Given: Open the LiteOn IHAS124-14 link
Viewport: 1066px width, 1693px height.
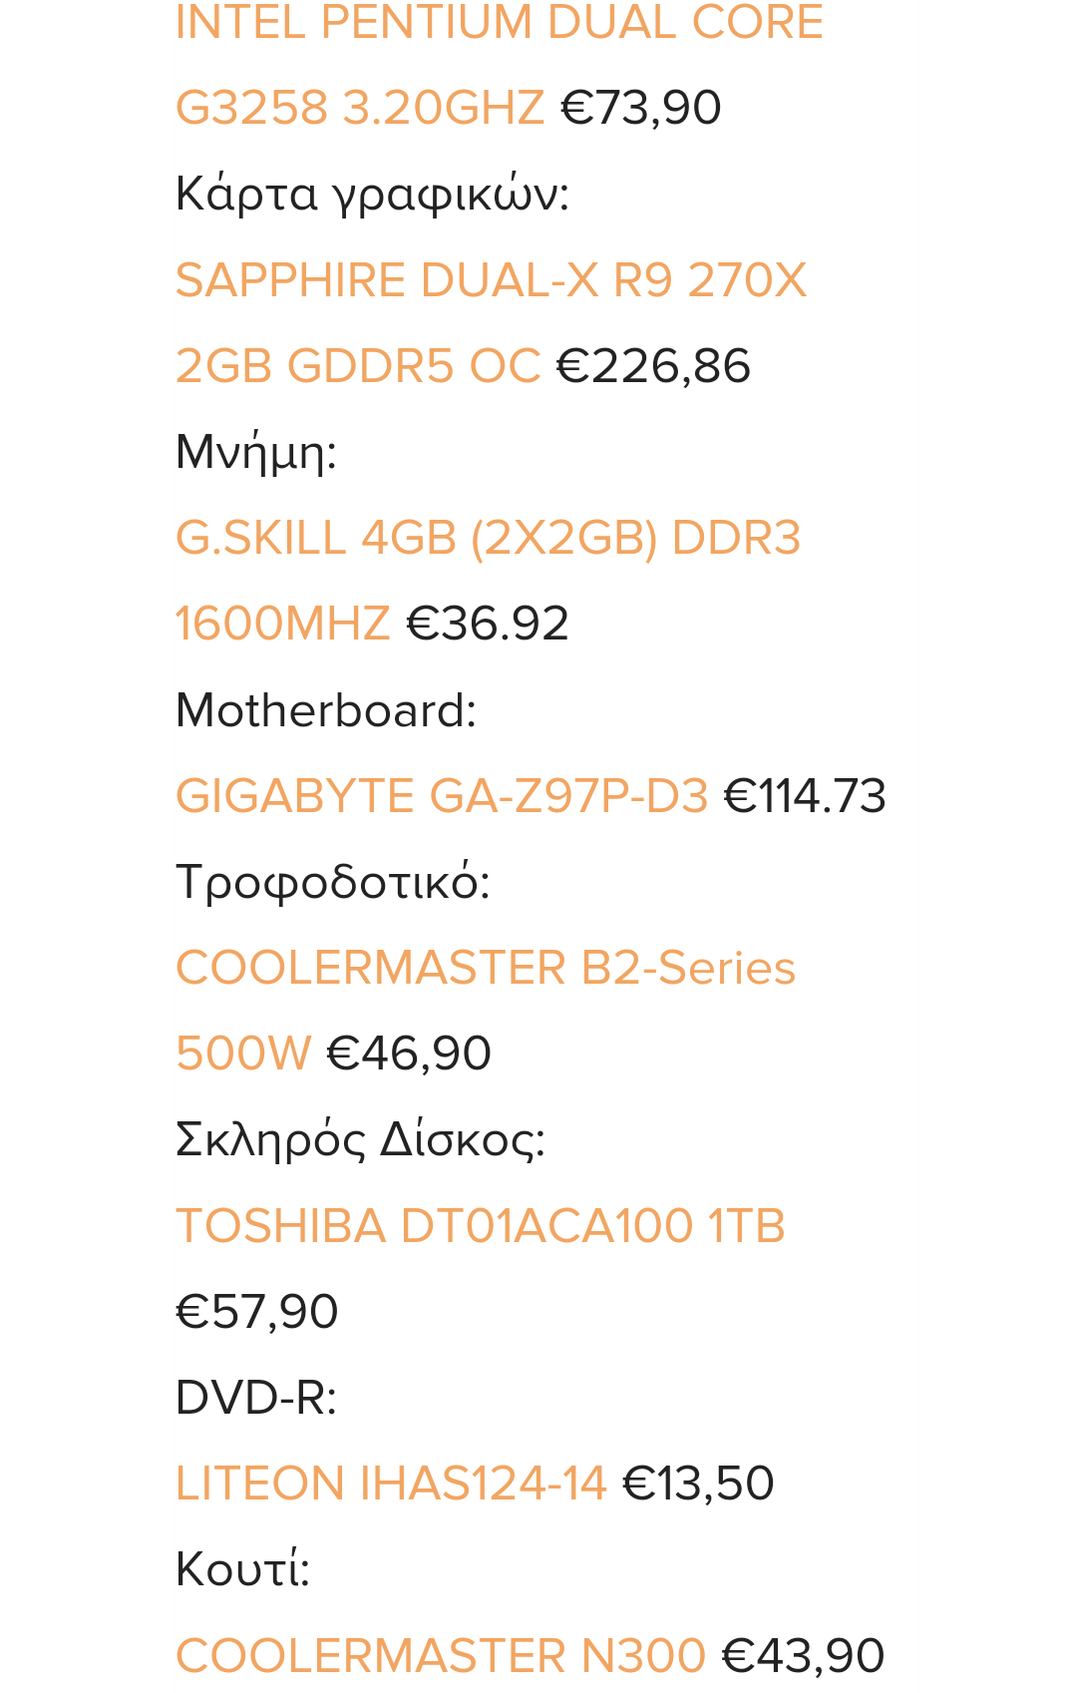Looking at the screenshot, I should 391,1483.
